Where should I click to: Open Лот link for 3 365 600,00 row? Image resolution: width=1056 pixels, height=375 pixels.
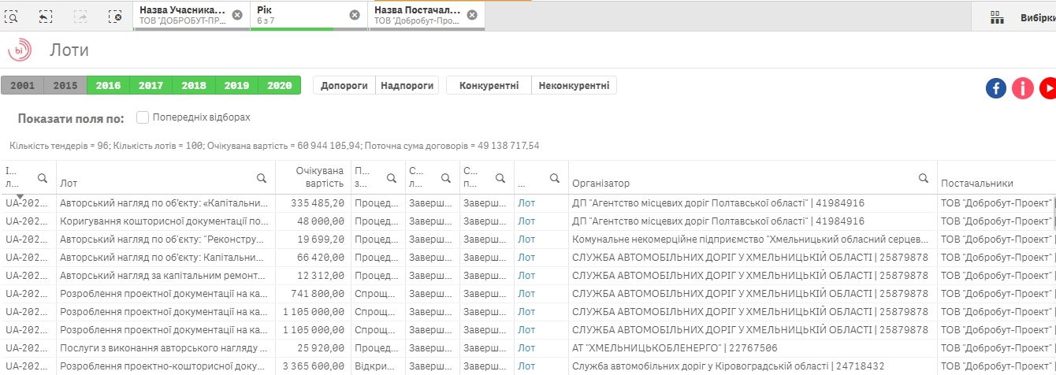click(526, 366)
